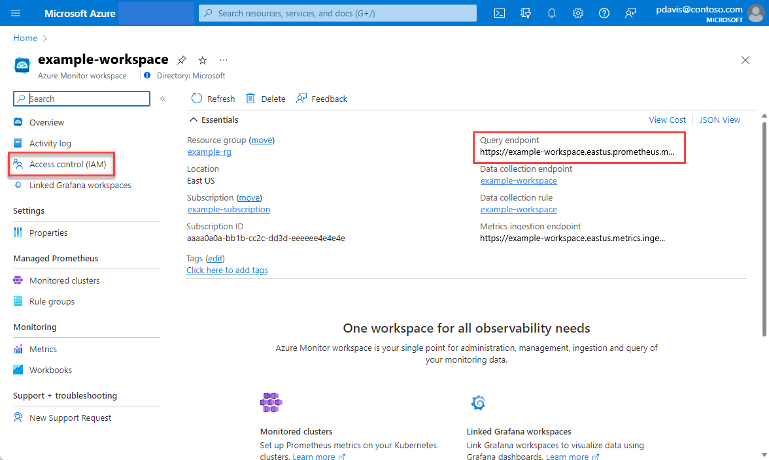
Task: Open Linked Grafana workspaces in sidebar
Action: pos(80,185)
